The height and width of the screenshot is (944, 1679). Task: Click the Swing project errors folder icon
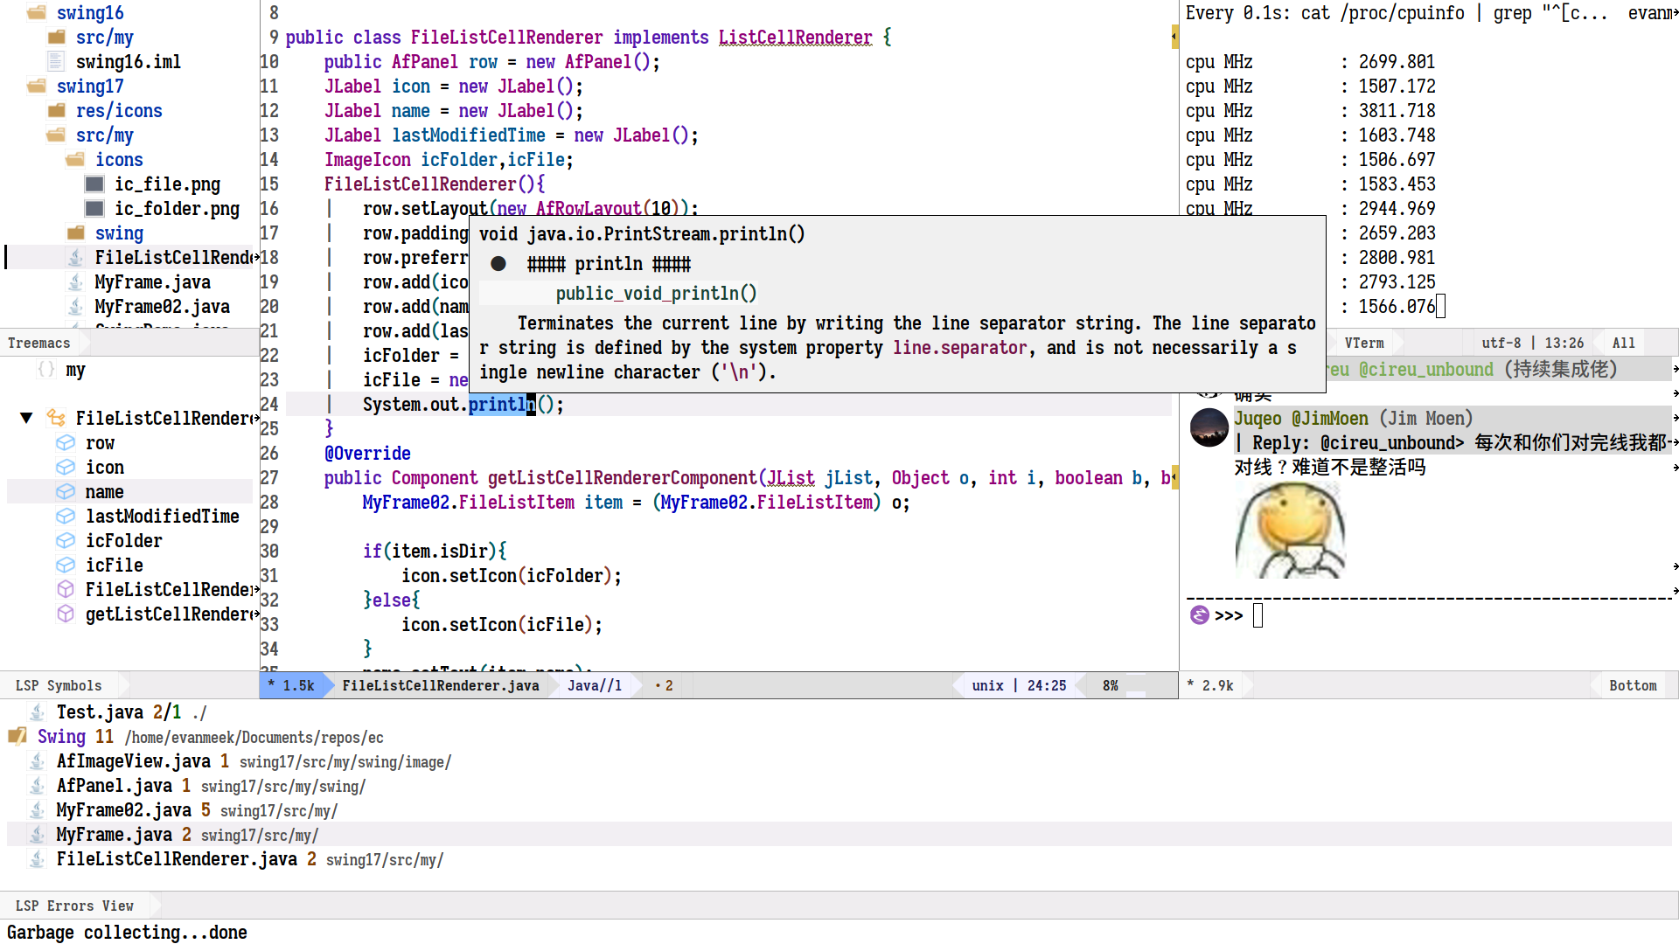(x=17, y=736)
